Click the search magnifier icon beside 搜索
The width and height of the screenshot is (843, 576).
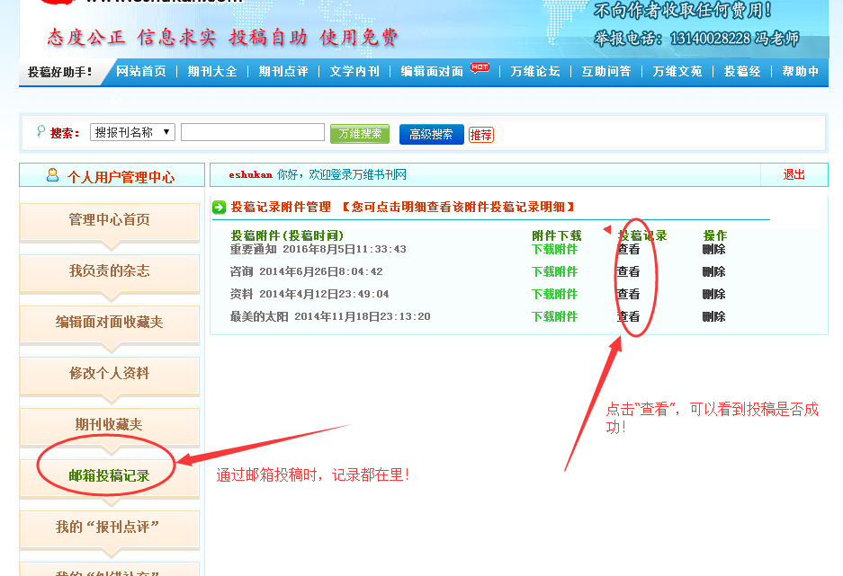point(40,132)
